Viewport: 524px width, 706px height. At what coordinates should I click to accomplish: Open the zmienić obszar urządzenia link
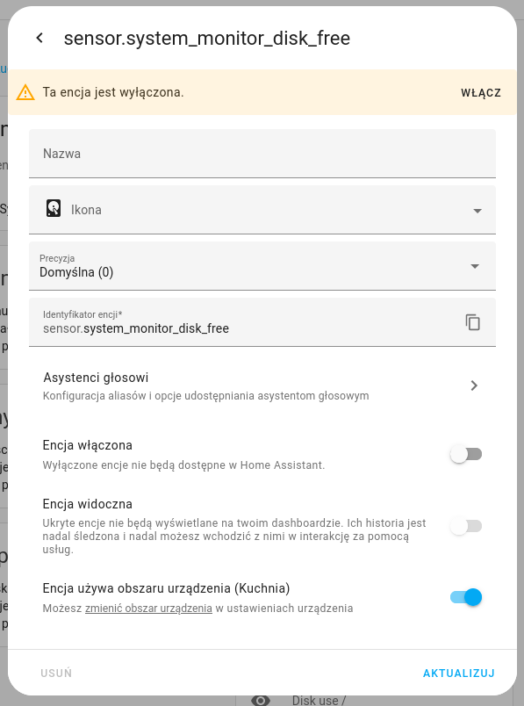[148, 609]
